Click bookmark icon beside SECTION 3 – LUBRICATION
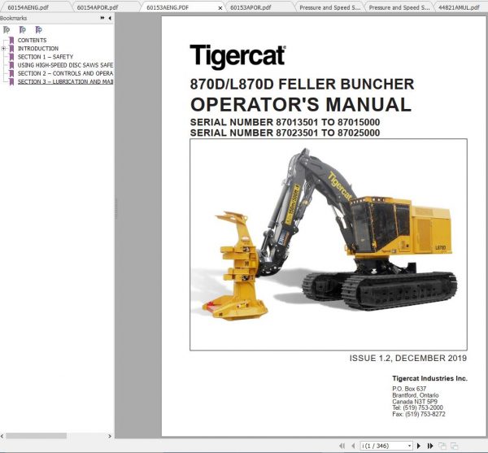Viewport: 488px width, 453px height. click(11, 81)
